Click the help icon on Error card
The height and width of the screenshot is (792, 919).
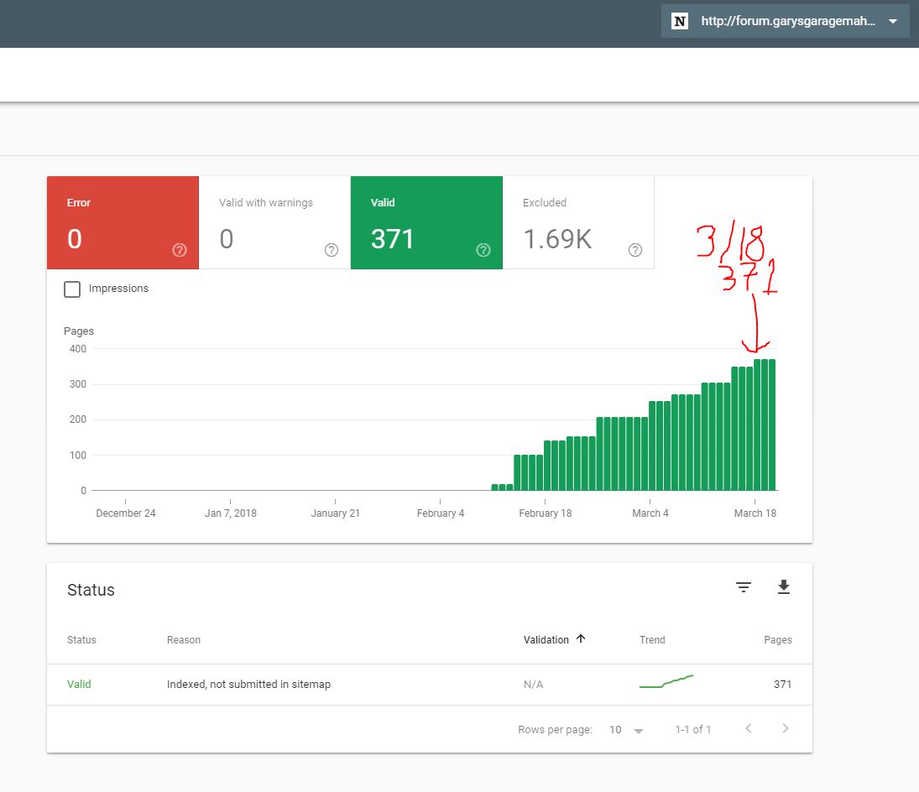pyautogui.click(x=180, y=250)
